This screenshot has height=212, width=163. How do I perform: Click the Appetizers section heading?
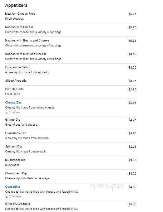(x=16, y=5)
